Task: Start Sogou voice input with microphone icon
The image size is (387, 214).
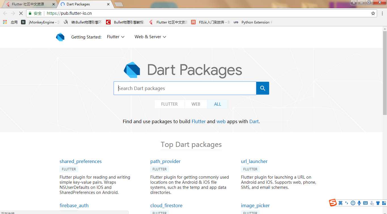Action: click(359, 203)
